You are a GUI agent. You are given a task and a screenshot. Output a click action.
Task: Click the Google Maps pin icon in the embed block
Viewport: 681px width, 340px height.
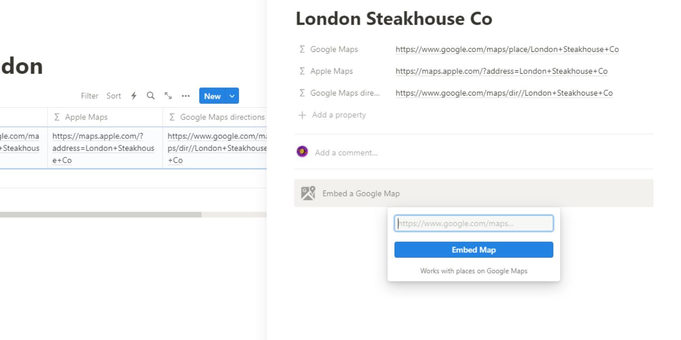[308, 193]
